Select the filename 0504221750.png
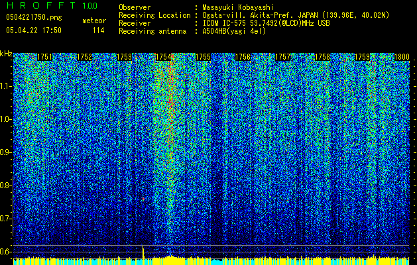Viewport: 417px width, 265px height. (x=34, y=17)
